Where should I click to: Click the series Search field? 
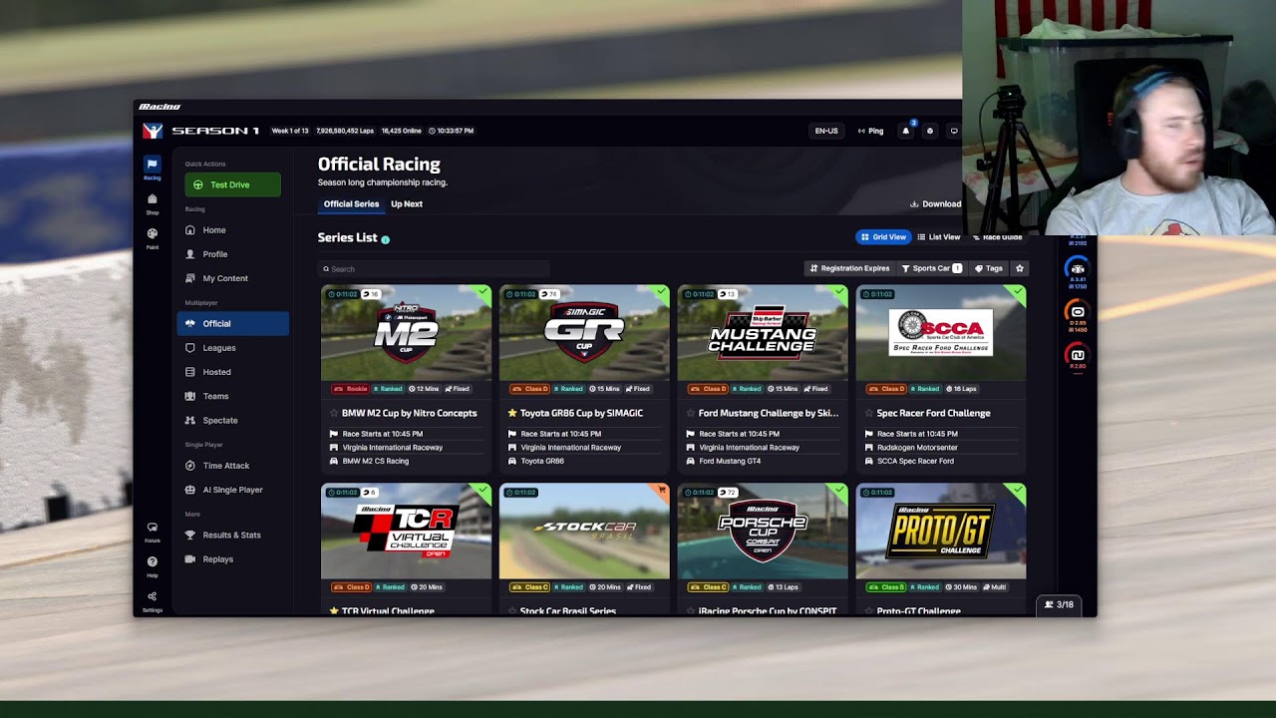coord(434,268)
